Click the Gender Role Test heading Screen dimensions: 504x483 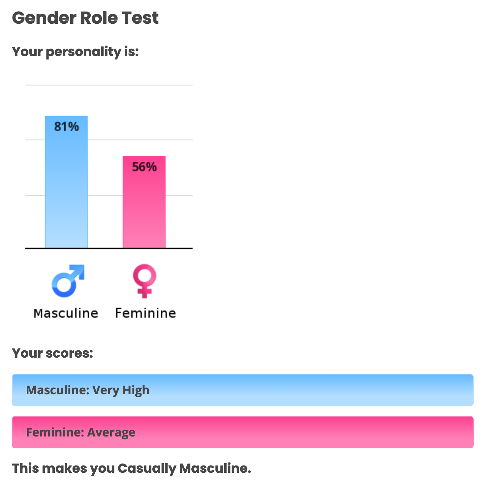[x=85, y=18]
